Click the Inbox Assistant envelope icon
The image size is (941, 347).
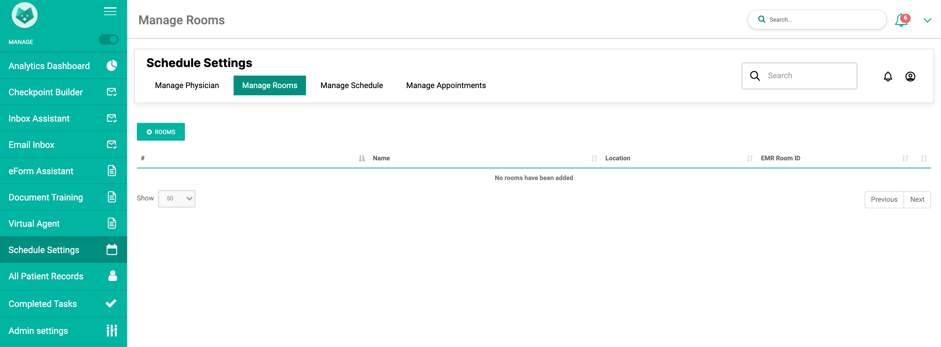112,118
